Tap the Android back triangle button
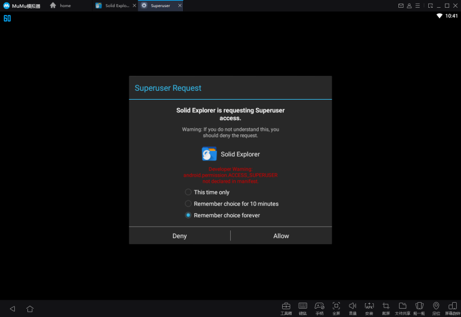 tap(13, 309)
